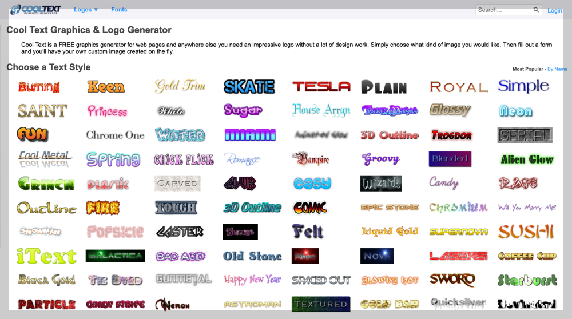Pick the COFFEE CUP style
The width and height of the screenshot is (572, 319).
point(527,256)
